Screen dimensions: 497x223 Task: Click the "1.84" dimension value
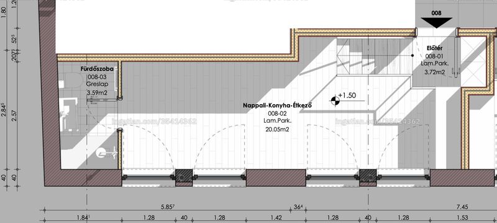pyautogui.click(x=84, y=217)
